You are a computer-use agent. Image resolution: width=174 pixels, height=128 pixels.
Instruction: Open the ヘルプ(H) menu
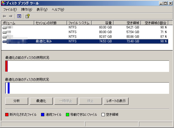click(x=58, y=10)
